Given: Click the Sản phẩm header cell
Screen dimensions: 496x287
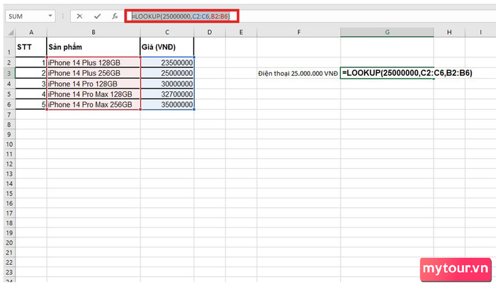Looking at the screenshot, I should (94, 47).
